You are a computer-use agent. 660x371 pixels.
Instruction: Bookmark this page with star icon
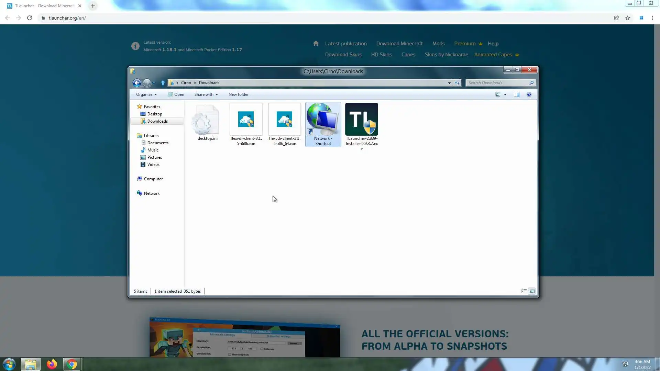tap(628, 18)
